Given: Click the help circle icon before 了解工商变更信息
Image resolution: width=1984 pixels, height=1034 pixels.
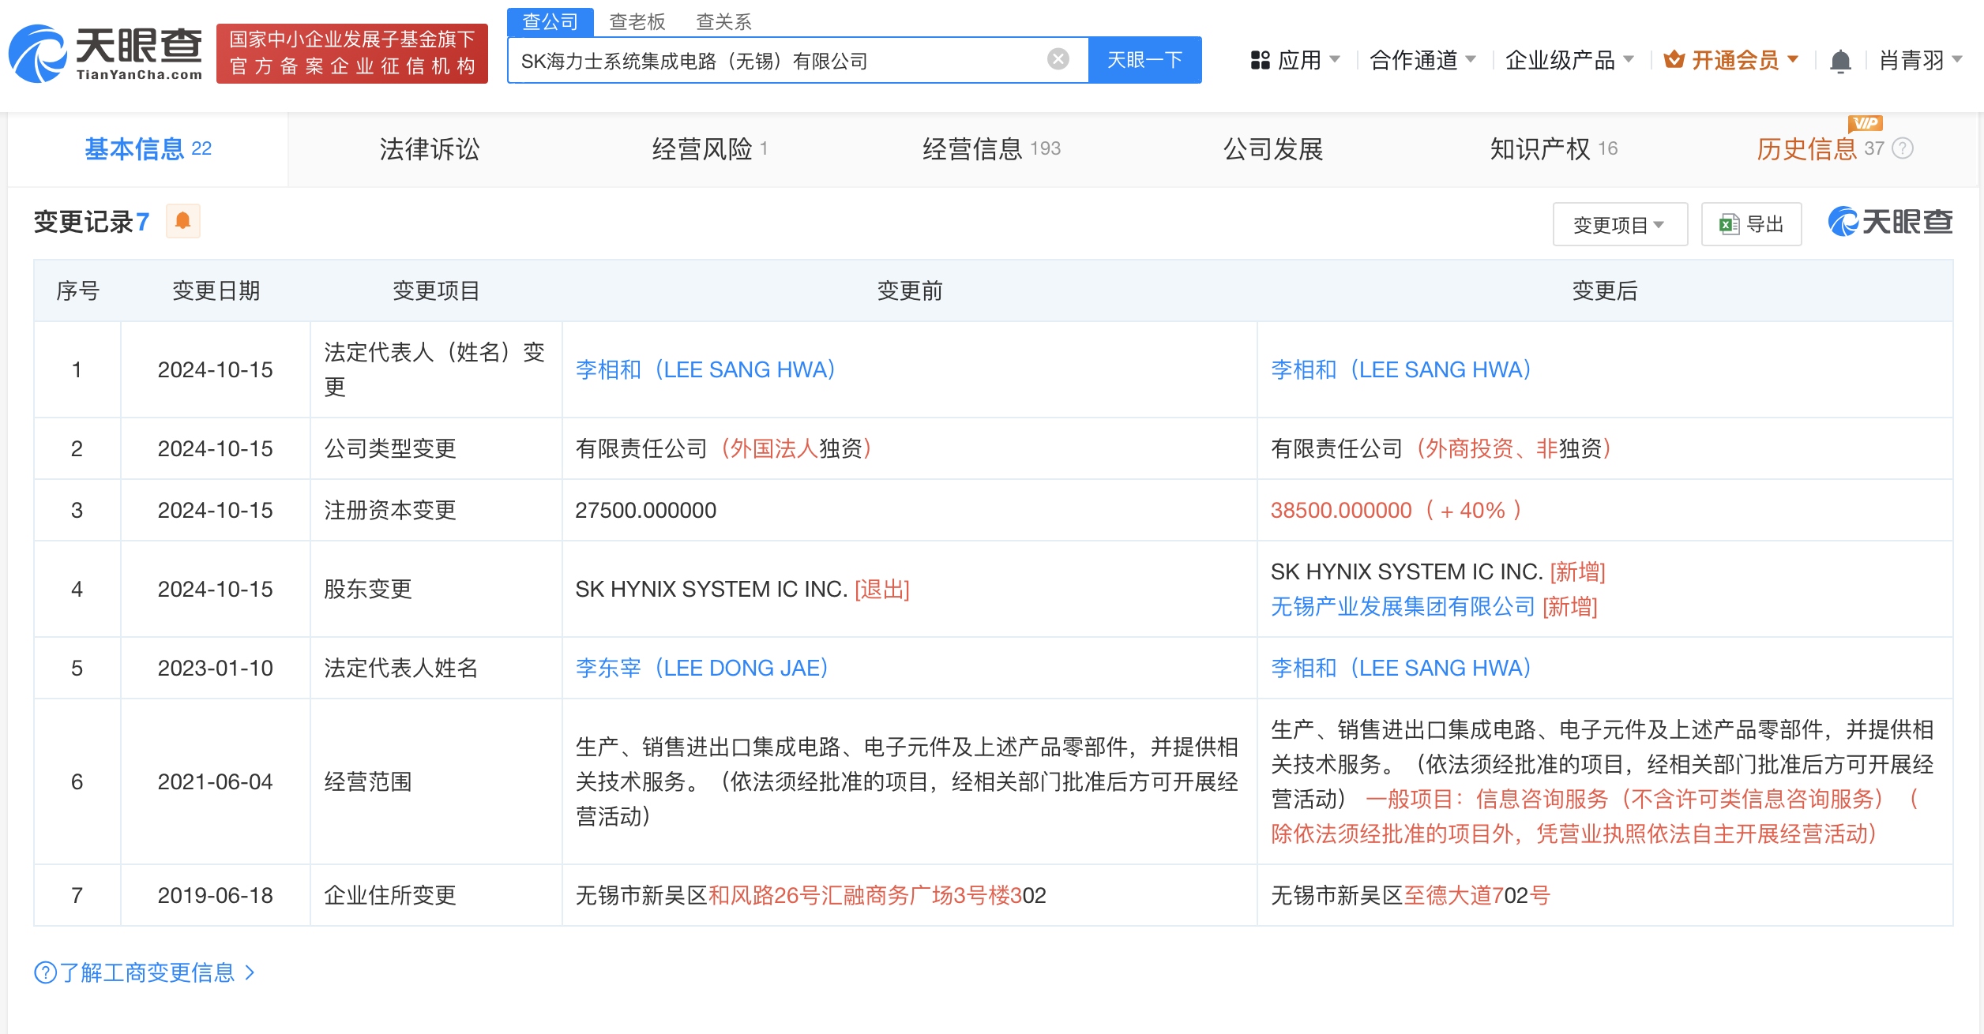Looking at the screenshot, I should click(45, 972).
